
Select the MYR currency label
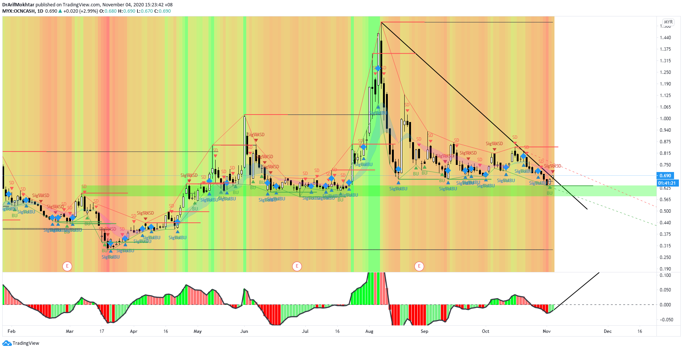(668, 22)
